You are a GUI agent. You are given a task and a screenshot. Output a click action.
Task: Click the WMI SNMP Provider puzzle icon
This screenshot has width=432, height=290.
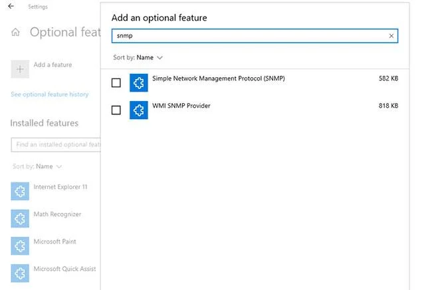click(x=139, y=110)
